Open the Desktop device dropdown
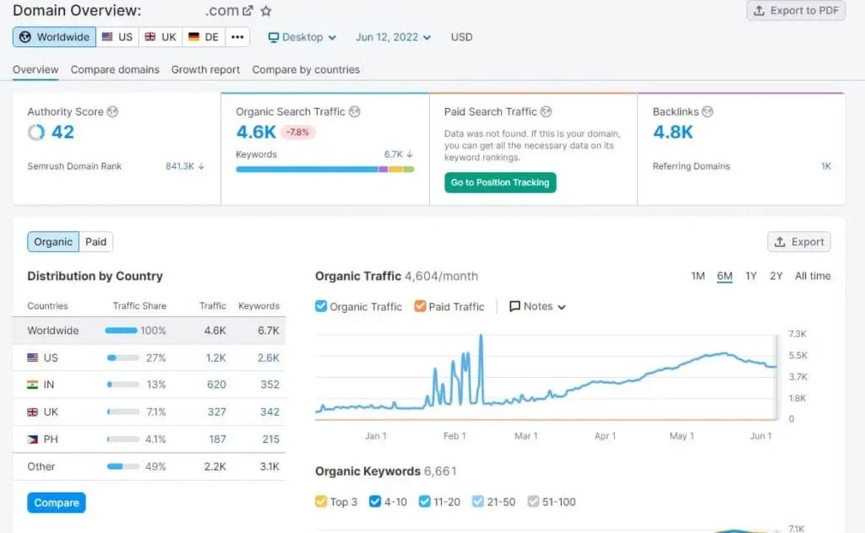865x533 pixels. pyautogui.click(x=302, y=37)
